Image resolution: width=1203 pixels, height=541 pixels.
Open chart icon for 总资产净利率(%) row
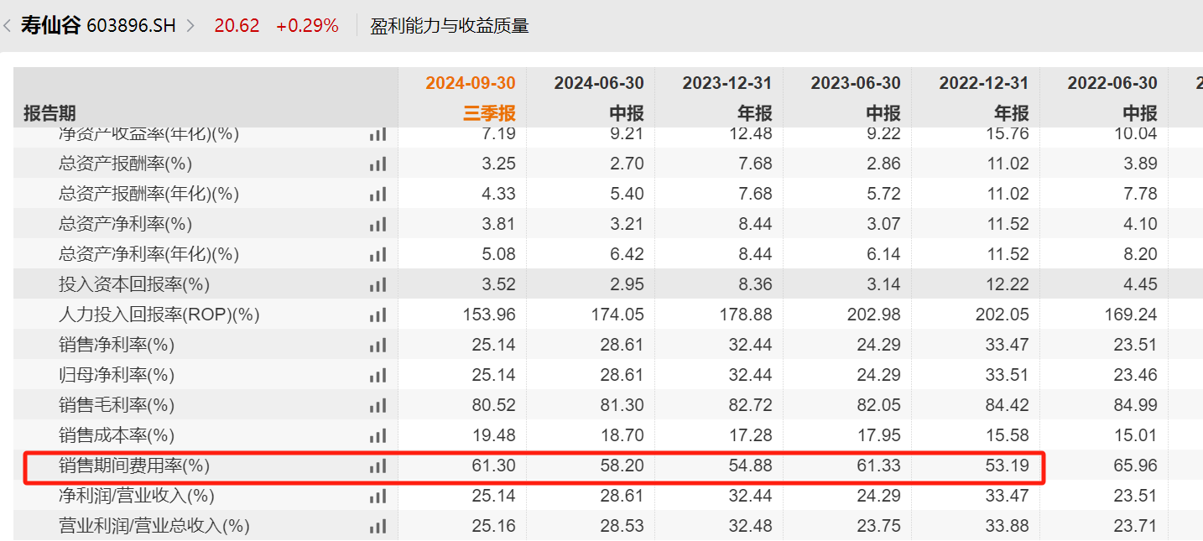(x=378, y=224)
